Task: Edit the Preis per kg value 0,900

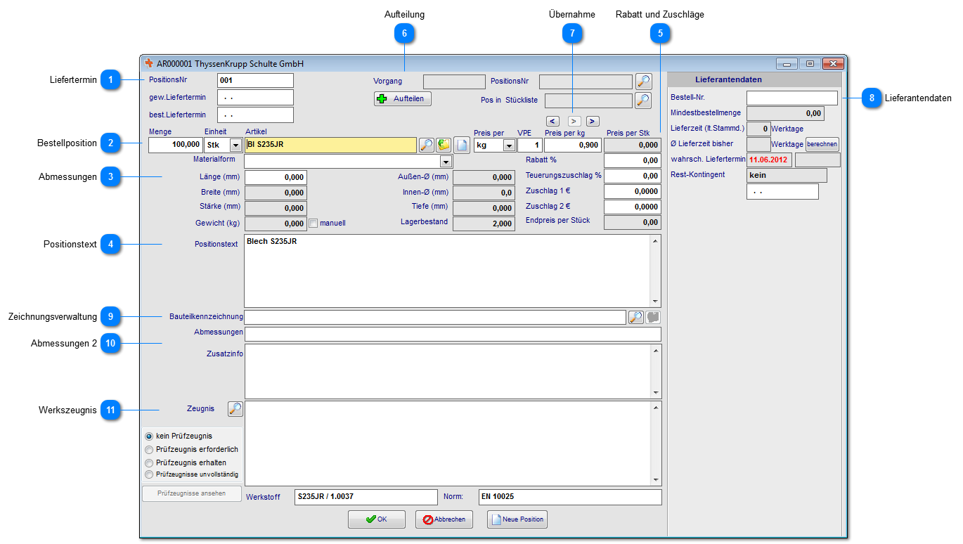Action: pyautogui.click(x=573, y=145)
